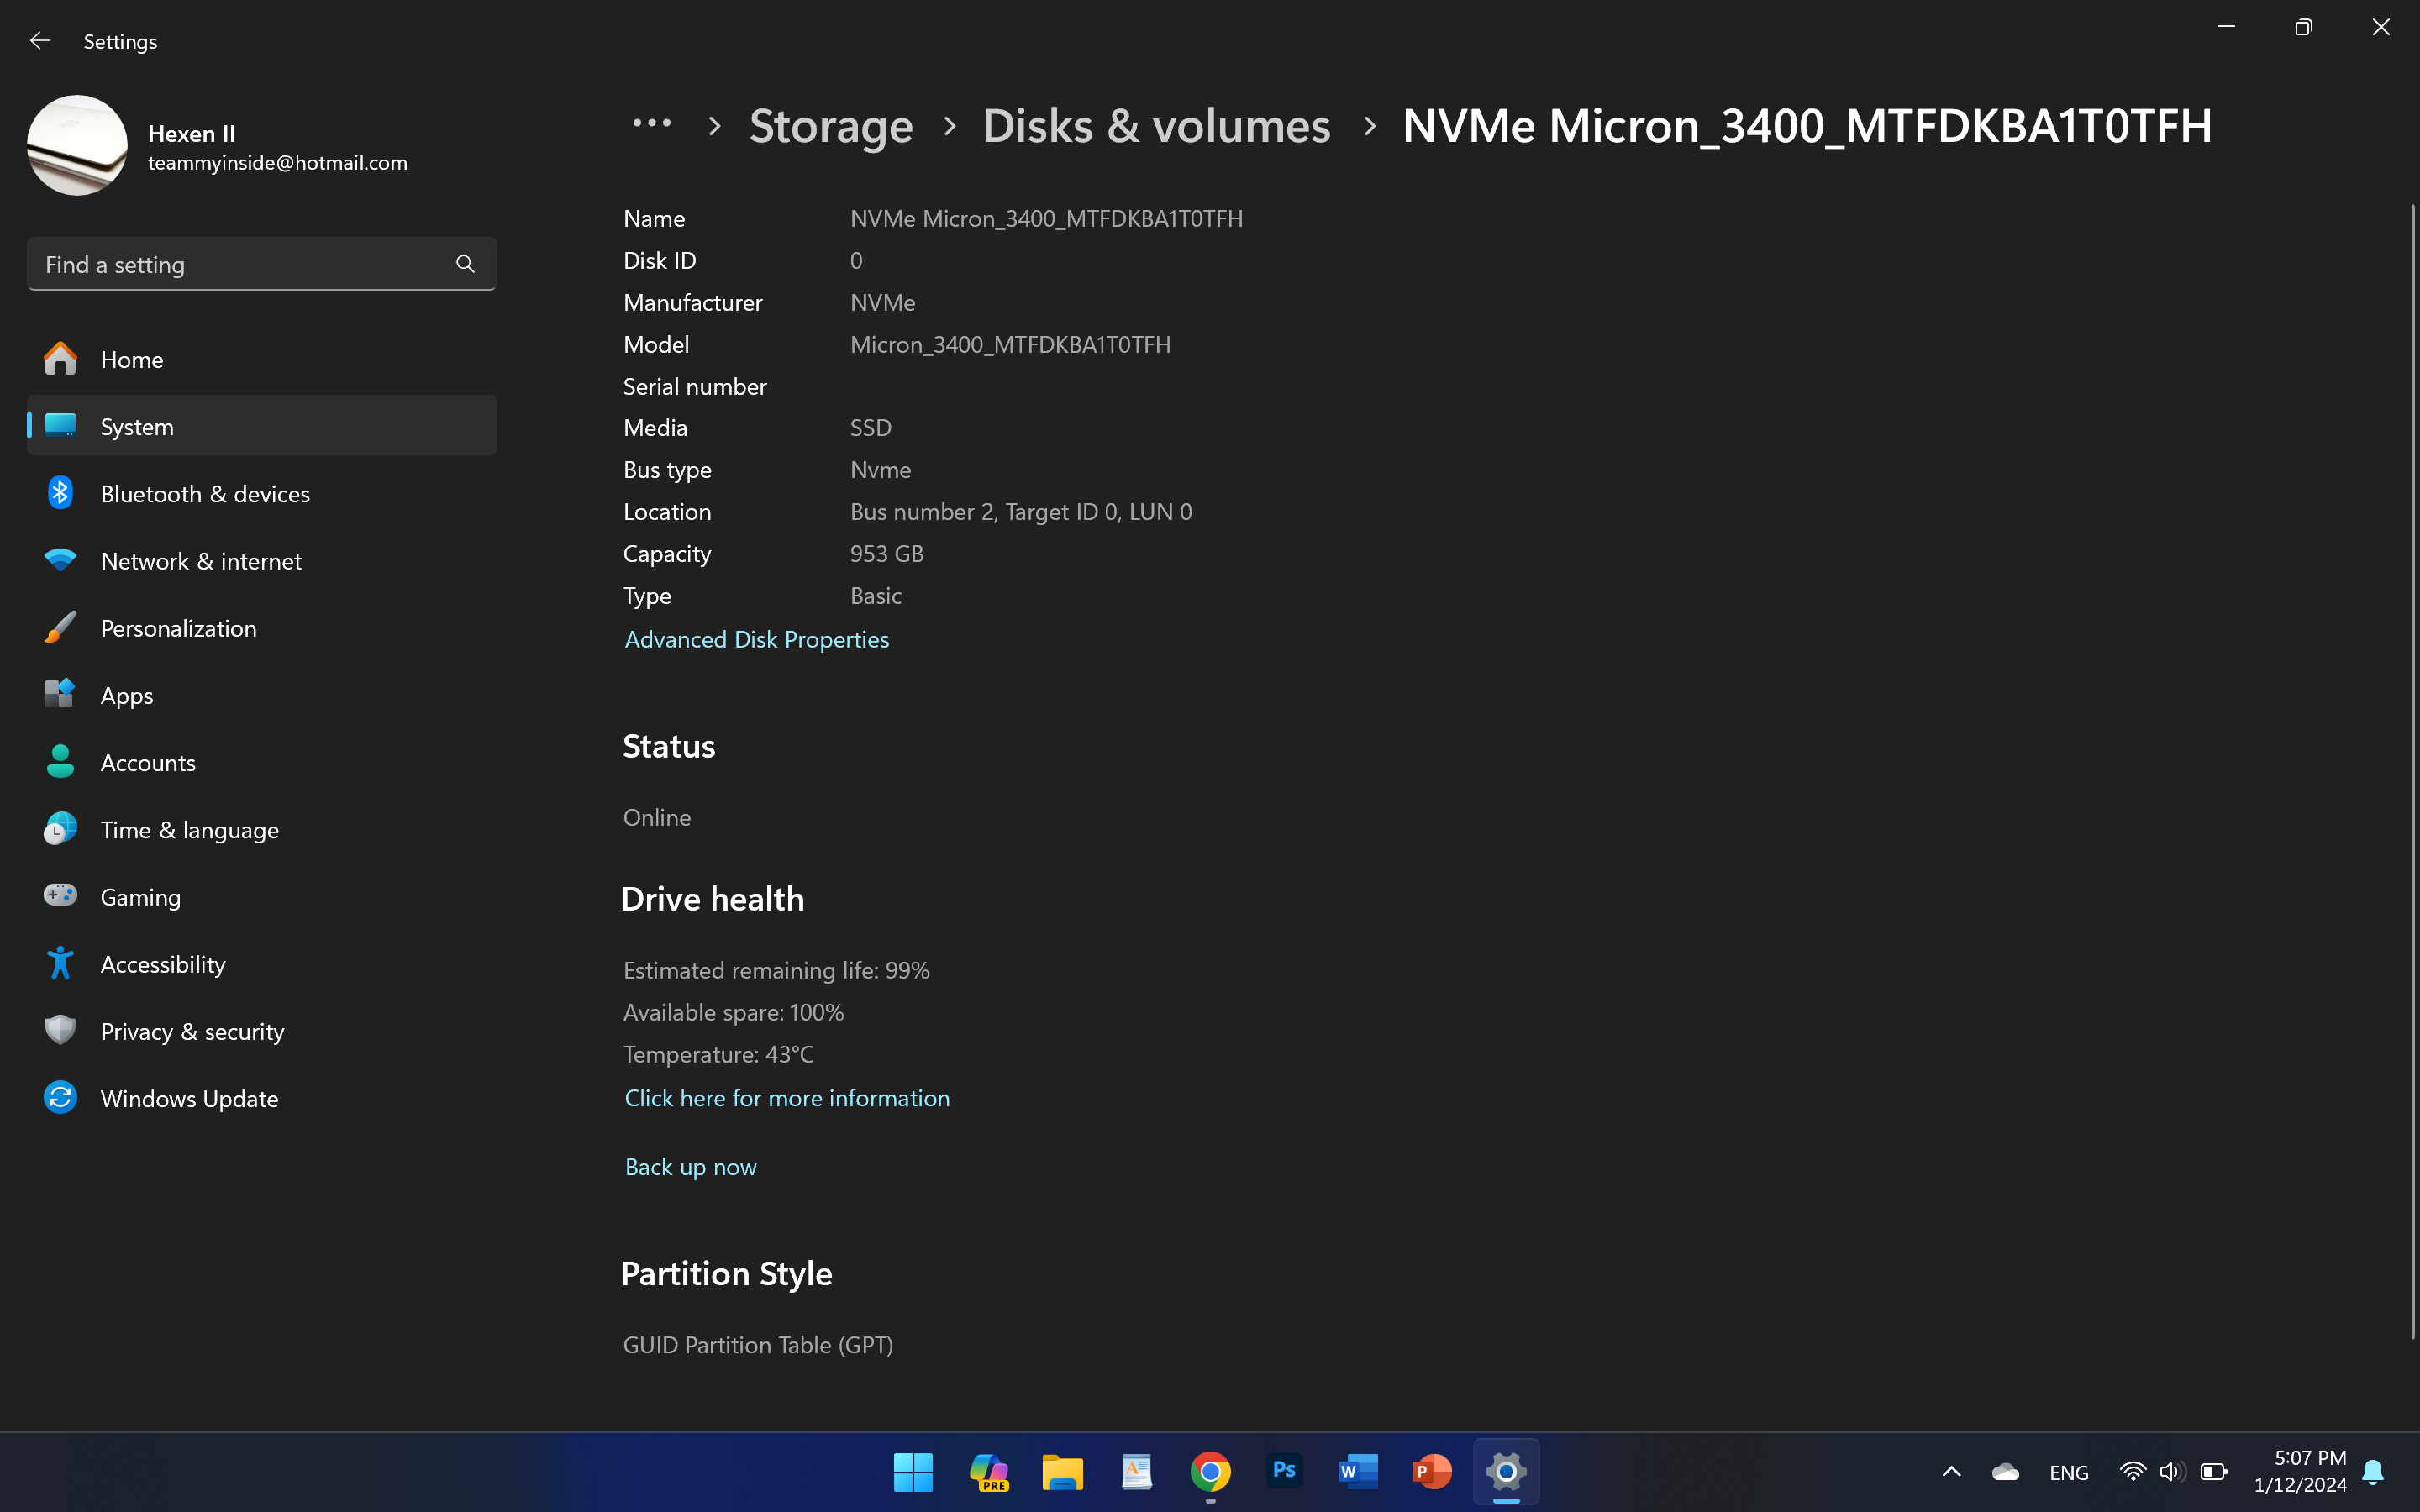Image resolution: width=2420 pixels, height=1512 pixels.
Task: Click the teammyinside@hotmail.com email text
Action: [x=278, y=163]
